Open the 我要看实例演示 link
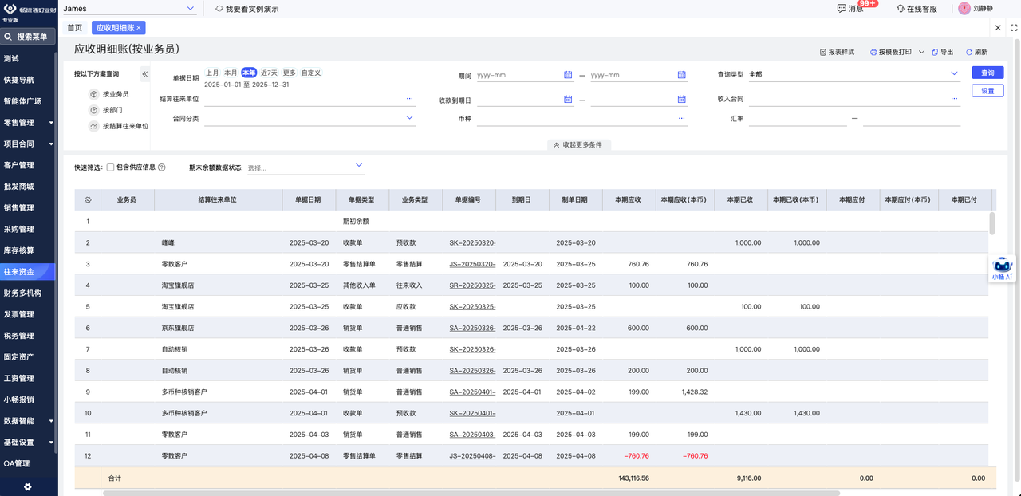1021x496 pixels. (246, 9)
